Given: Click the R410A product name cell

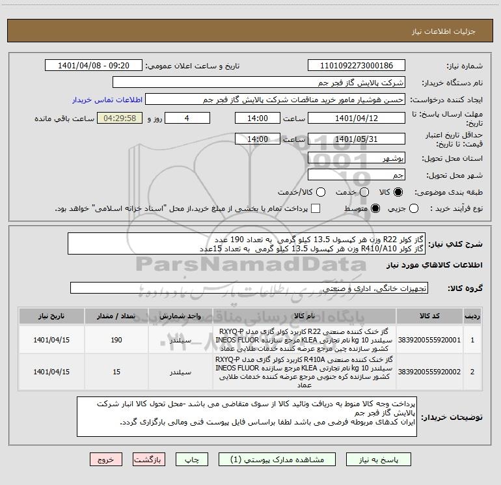Looking at the screenshot, I should coord(305,372).
